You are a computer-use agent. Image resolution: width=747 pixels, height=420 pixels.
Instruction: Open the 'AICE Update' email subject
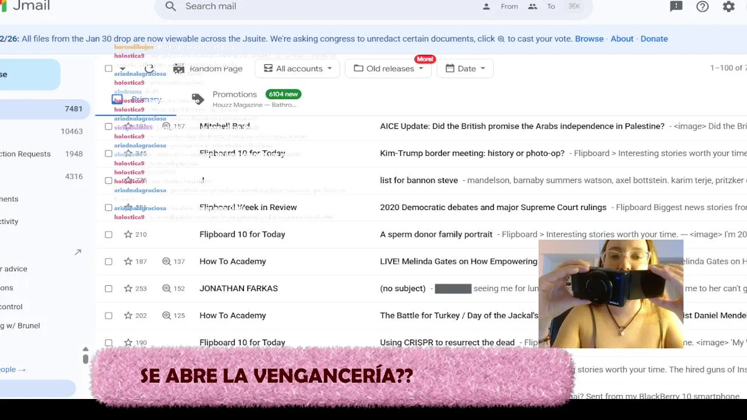[x=522, y=126]
